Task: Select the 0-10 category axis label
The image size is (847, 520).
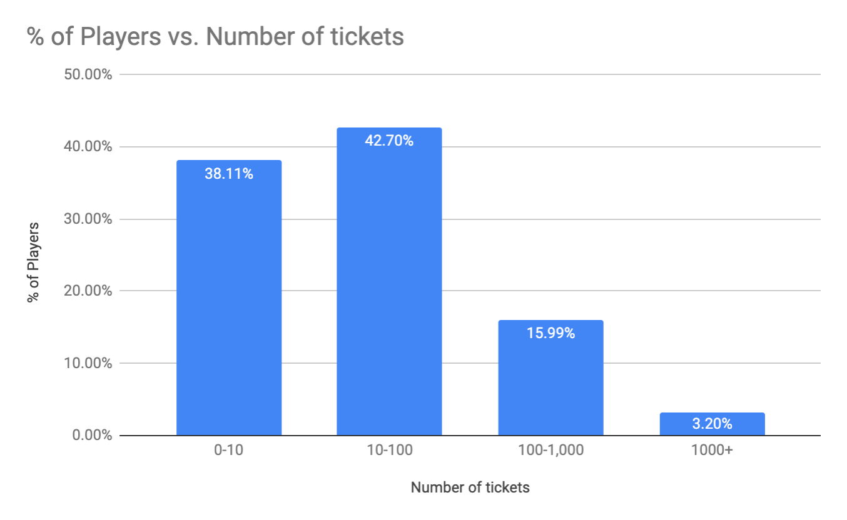Action: pos(229,451)
